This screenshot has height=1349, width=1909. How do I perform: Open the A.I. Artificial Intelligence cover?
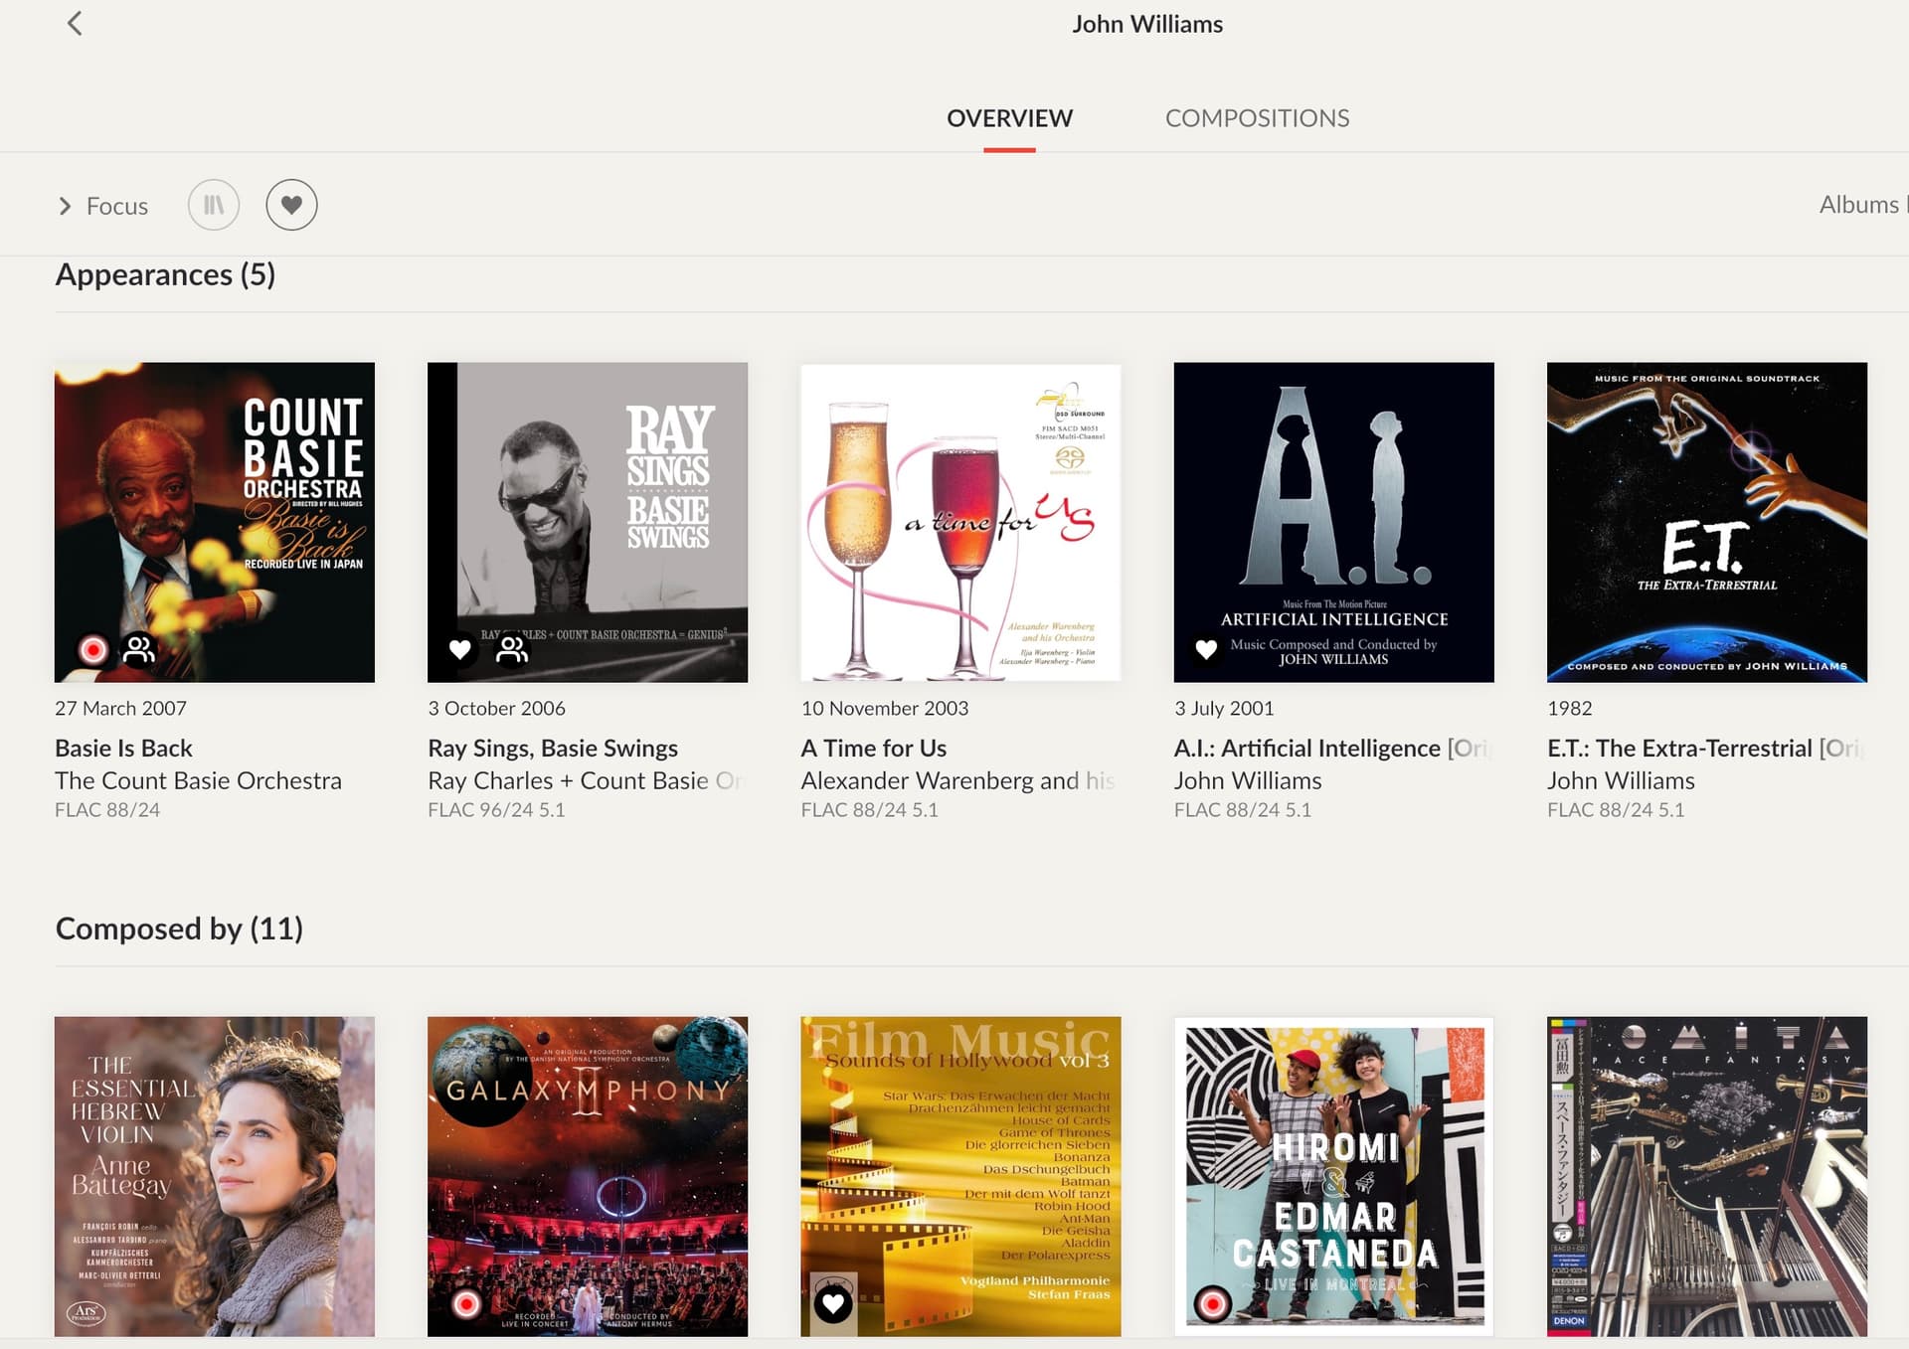1333,522
